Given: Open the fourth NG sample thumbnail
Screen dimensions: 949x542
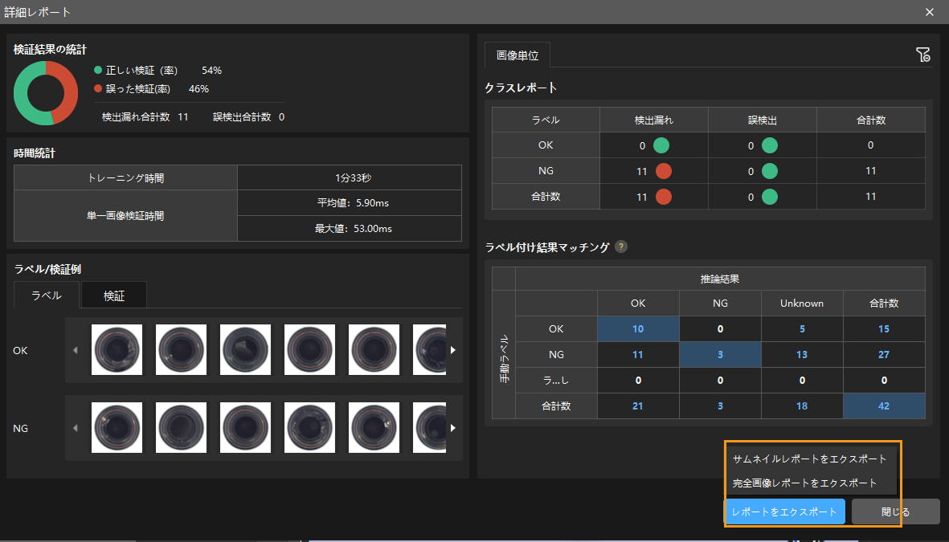Looking at the screenshot, I should pyautogui.click(x=309, y=428).
